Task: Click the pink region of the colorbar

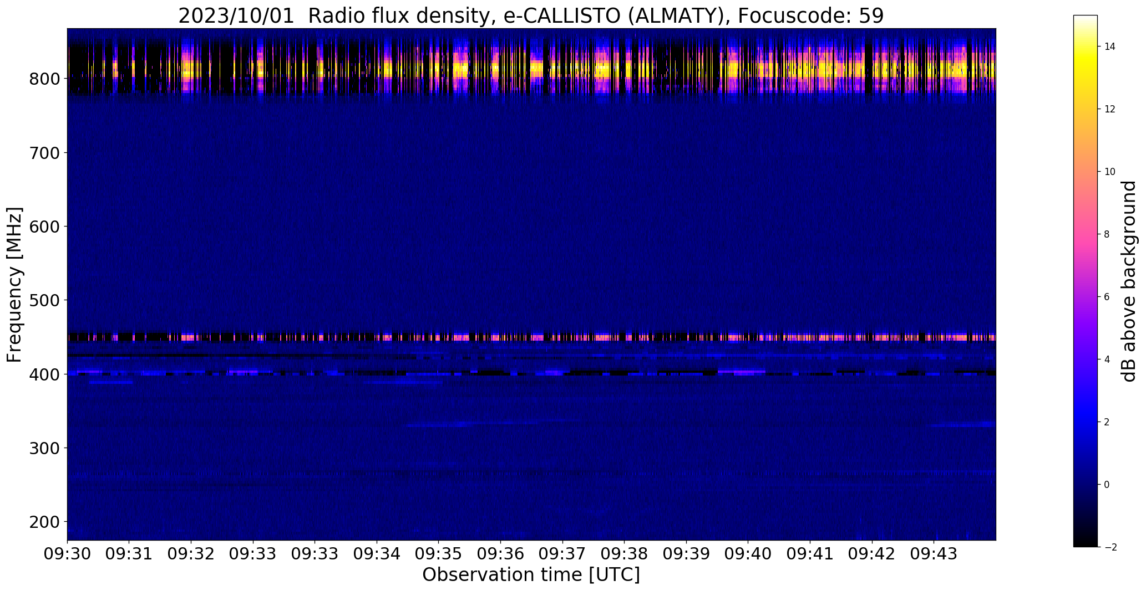Action: point(1086,233)
